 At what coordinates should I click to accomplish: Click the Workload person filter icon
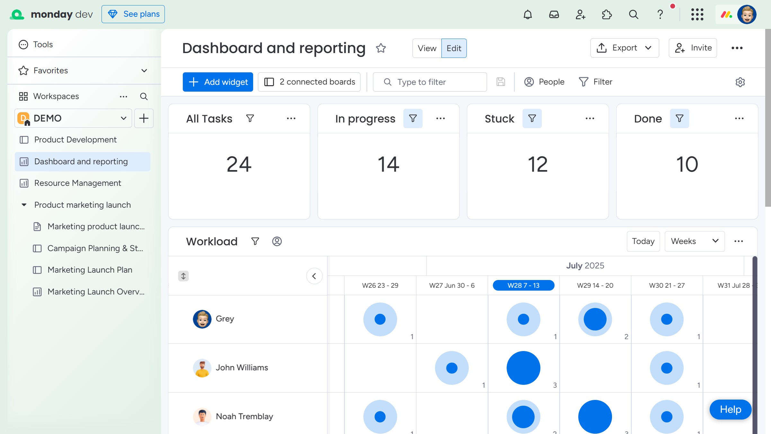pyautogui.click(x=277, y=241)
